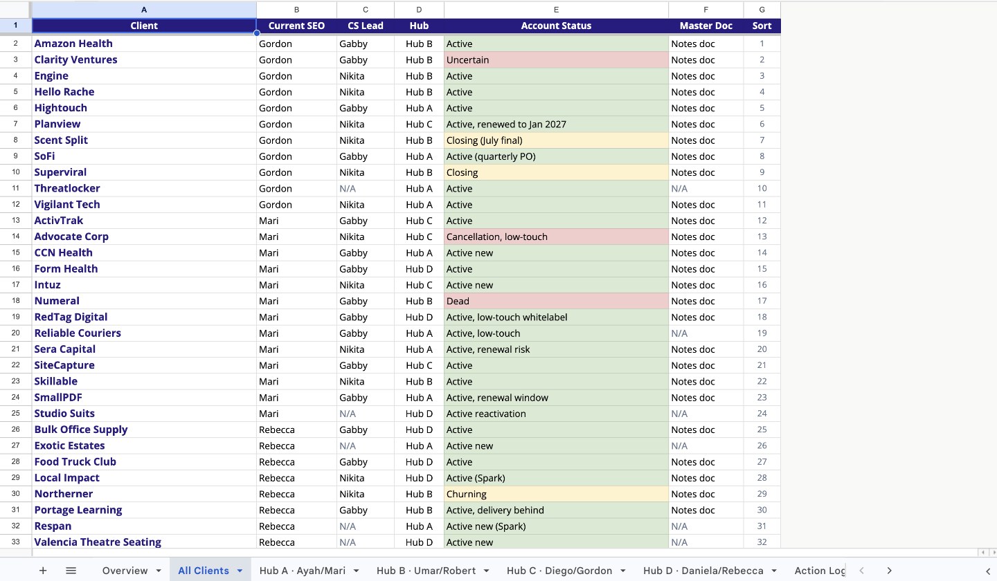
Task: Open Notes doc link for Amazon Health
Action: (x=693, y=44)
